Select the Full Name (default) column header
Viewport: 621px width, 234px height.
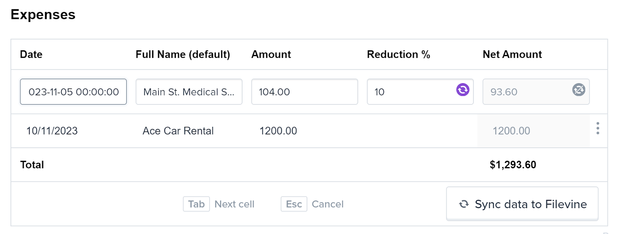click(x=183, y=55)
